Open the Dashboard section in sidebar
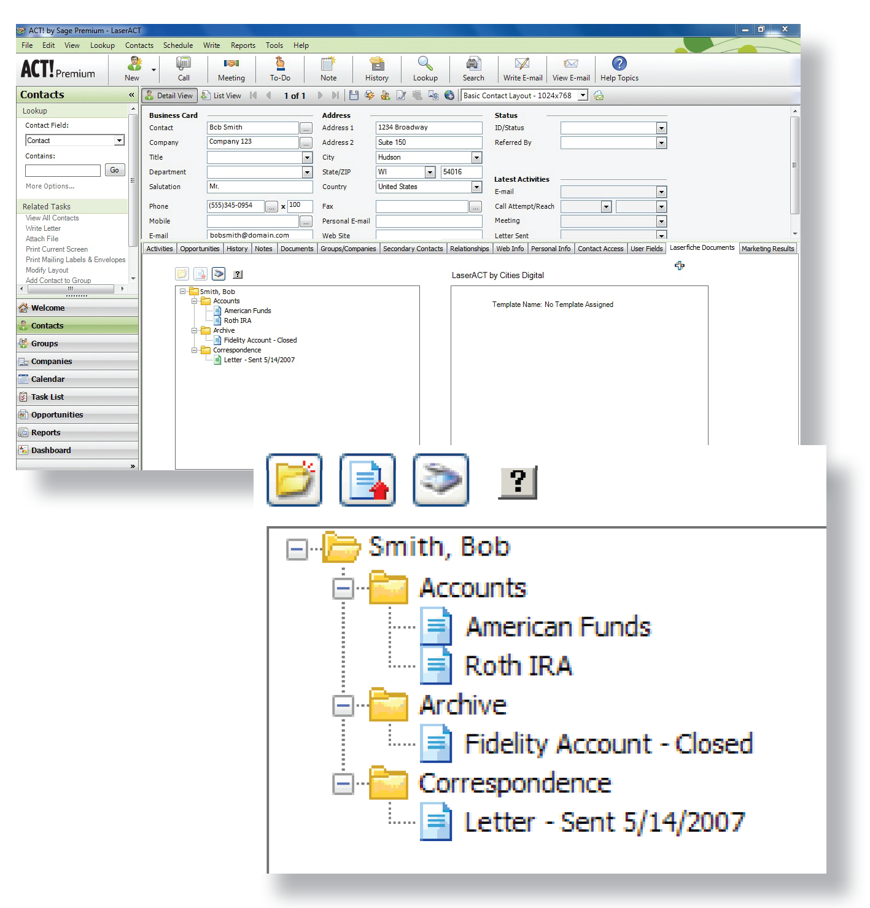 77,450
